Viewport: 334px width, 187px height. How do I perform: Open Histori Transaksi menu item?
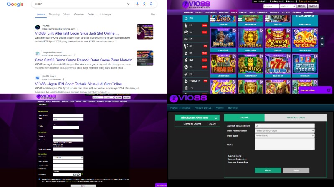click(180, 108)
